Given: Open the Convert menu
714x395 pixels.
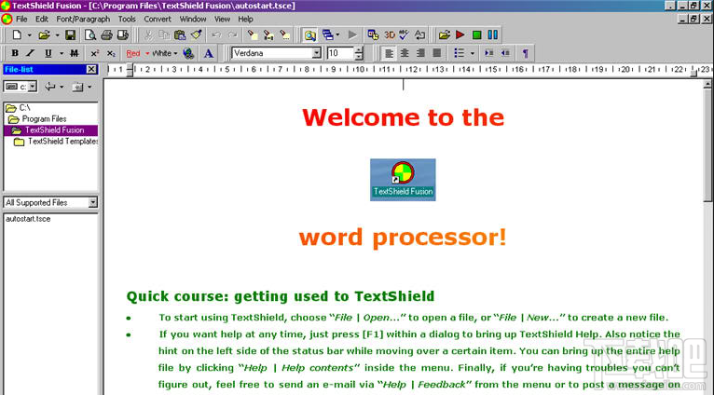Looking at the screenshot, I should pos(158,20).
